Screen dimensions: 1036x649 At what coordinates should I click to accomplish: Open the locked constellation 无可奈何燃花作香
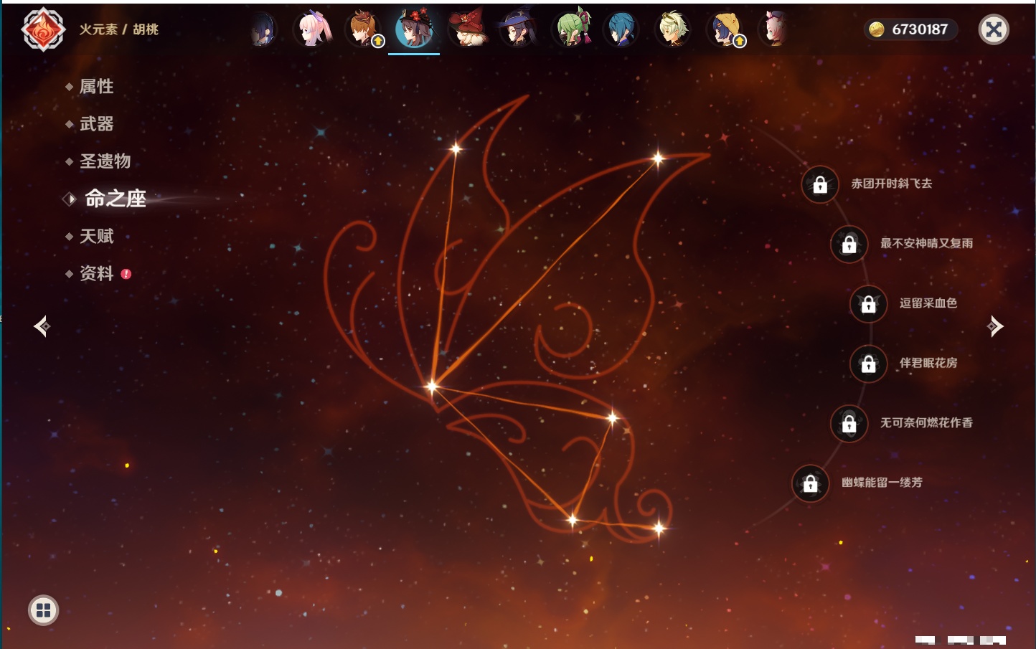[x=849, y=424]
